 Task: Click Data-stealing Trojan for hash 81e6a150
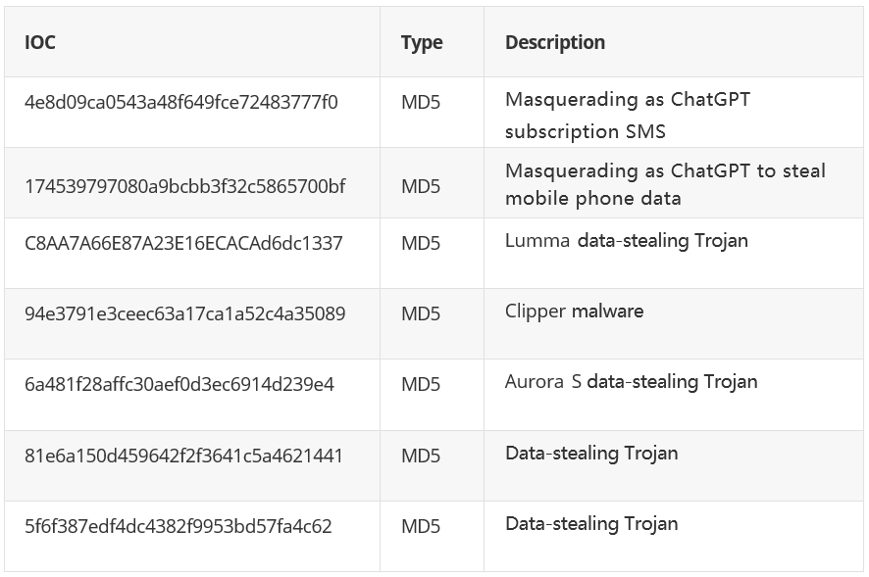pos(591,454)
